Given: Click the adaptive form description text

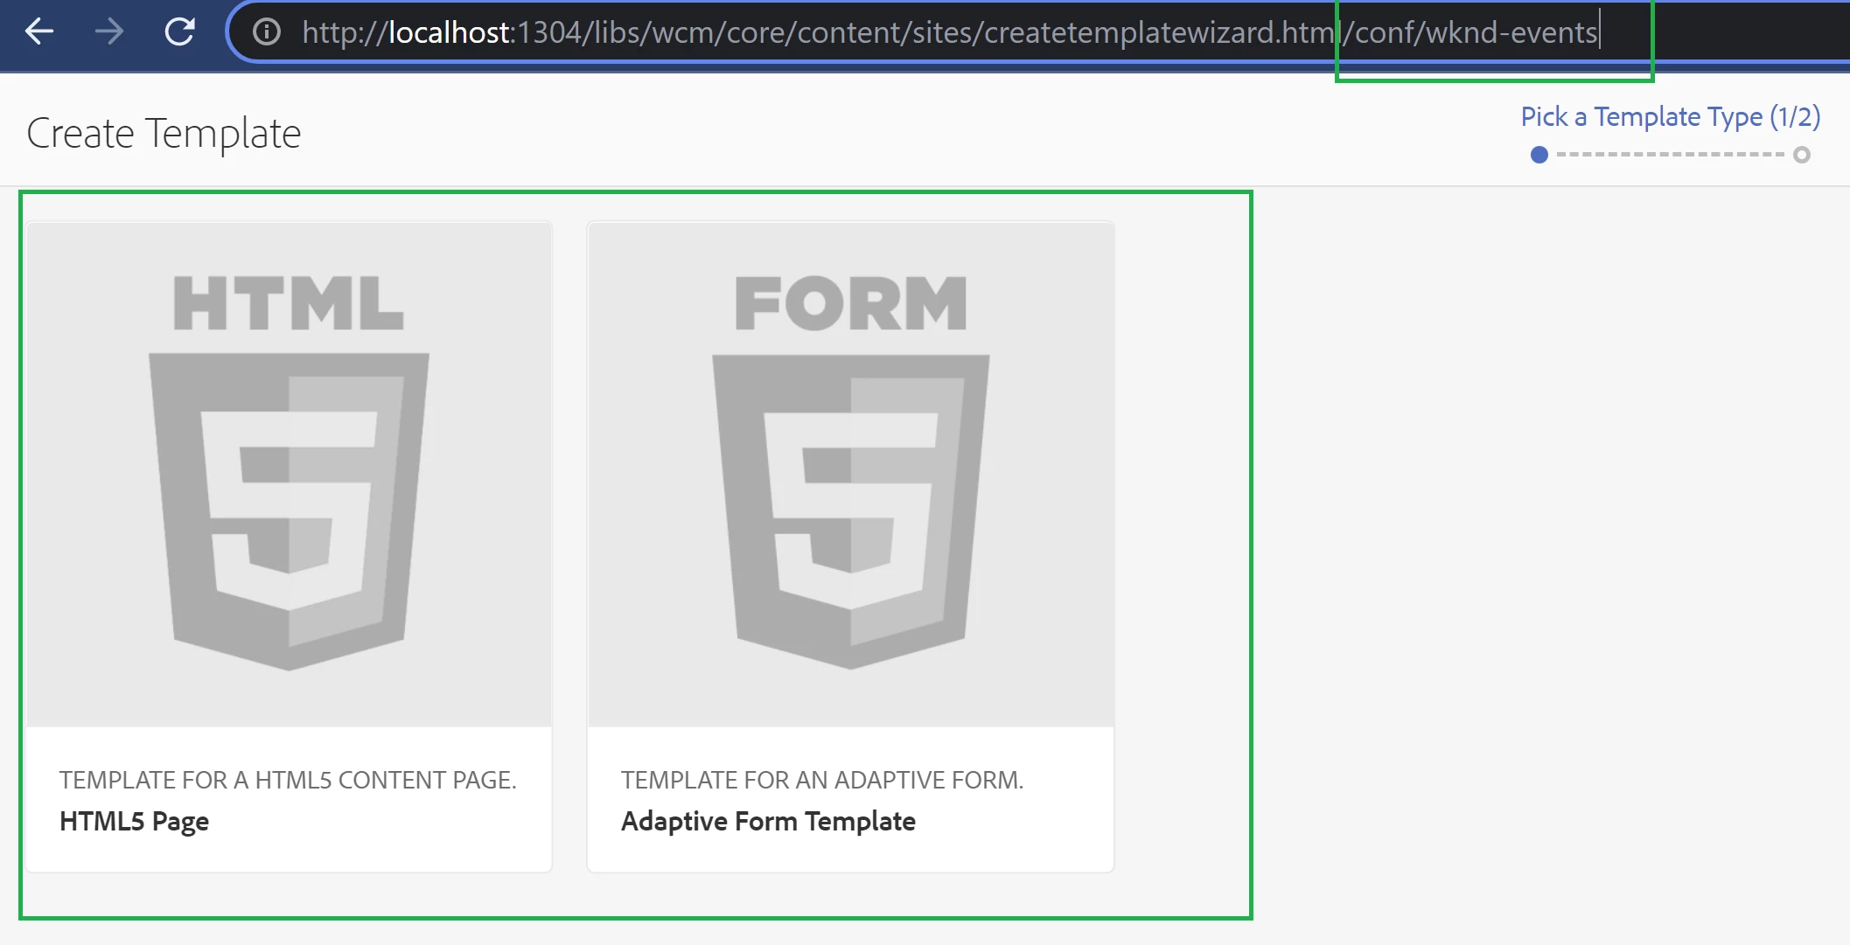Looking at the screenshot, I should coord(822,780).
